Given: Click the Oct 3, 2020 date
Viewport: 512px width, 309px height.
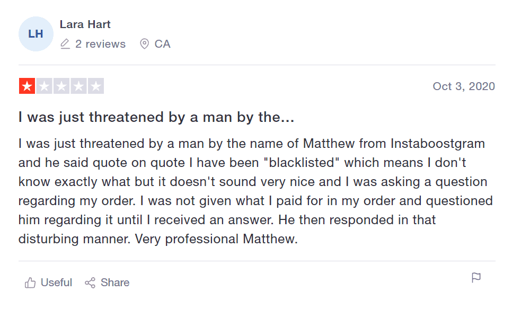Looking at the screenshot, I should pos(464,86).
